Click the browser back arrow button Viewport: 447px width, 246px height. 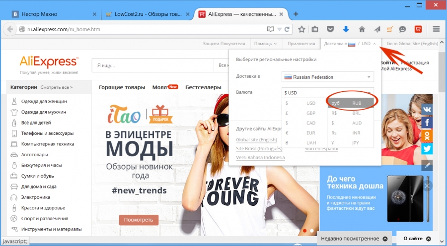click(x=10, y=29)
